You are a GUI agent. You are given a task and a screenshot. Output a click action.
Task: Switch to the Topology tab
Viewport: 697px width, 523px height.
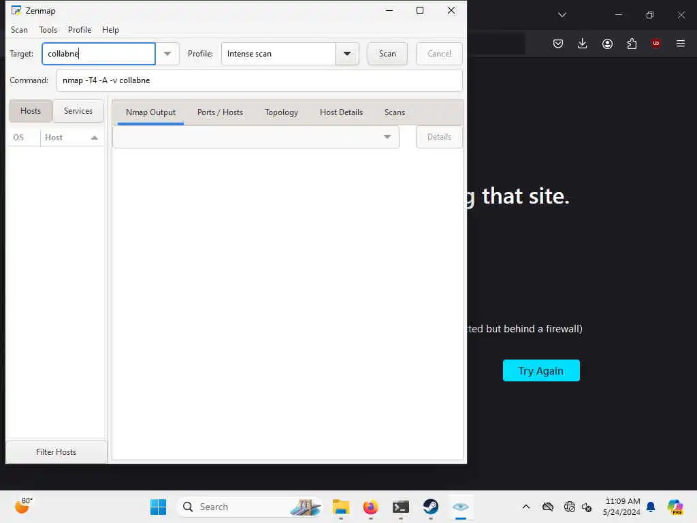pos(281,112)
